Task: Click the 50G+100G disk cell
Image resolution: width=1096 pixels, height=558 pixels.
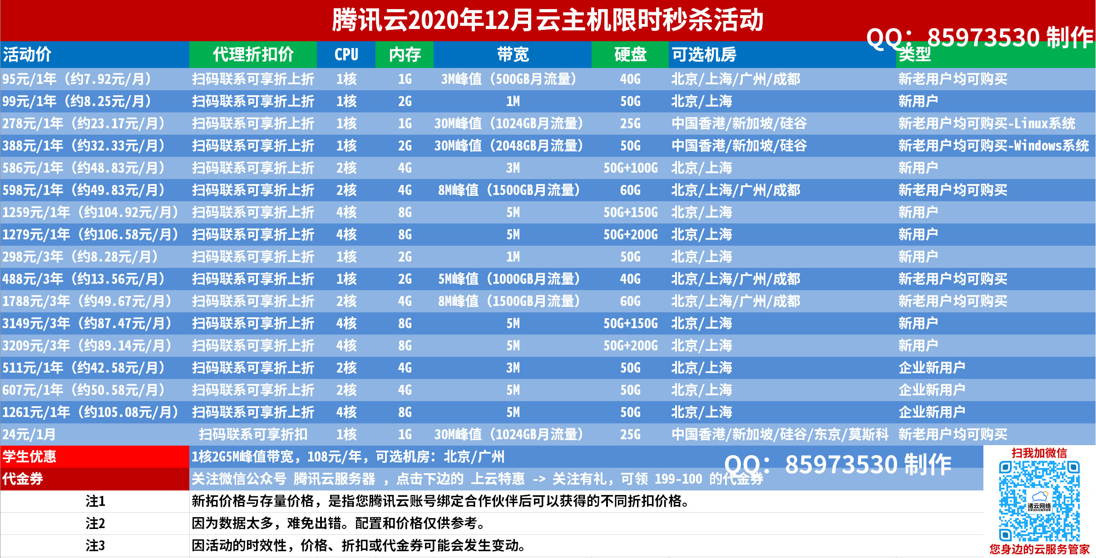Action: (x=631, y=168)
